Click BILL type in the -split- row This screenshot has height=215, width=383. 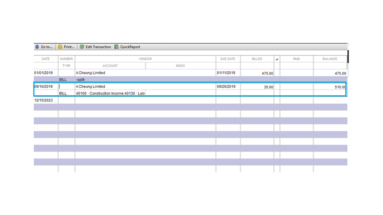click(x=63, y=80)
